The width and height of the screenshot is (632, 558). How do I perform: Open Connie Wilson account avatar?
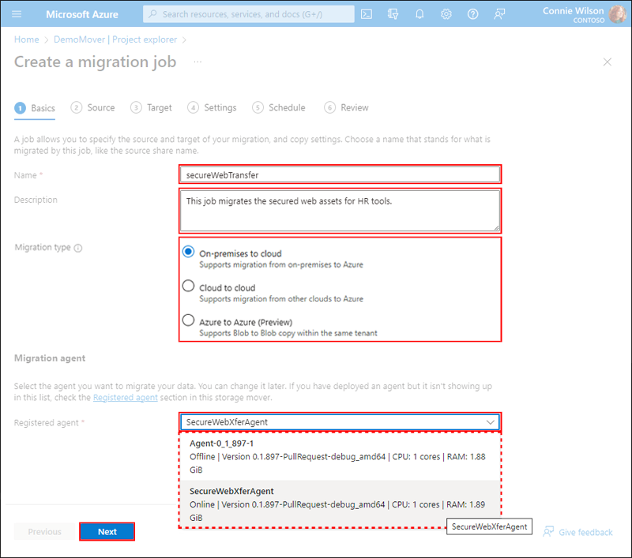[x=617, y=14]
